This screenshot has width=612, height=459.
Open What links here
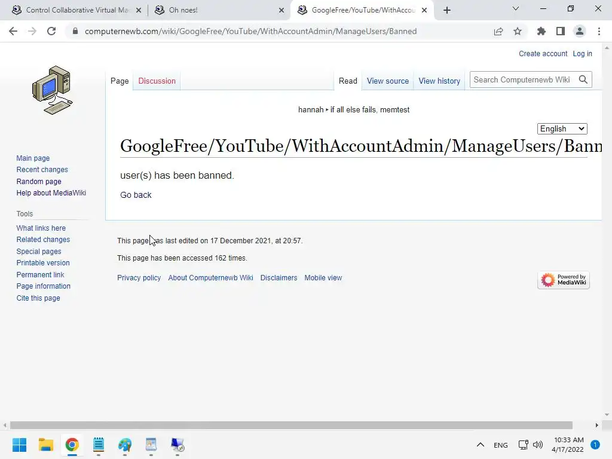(41, 228)
